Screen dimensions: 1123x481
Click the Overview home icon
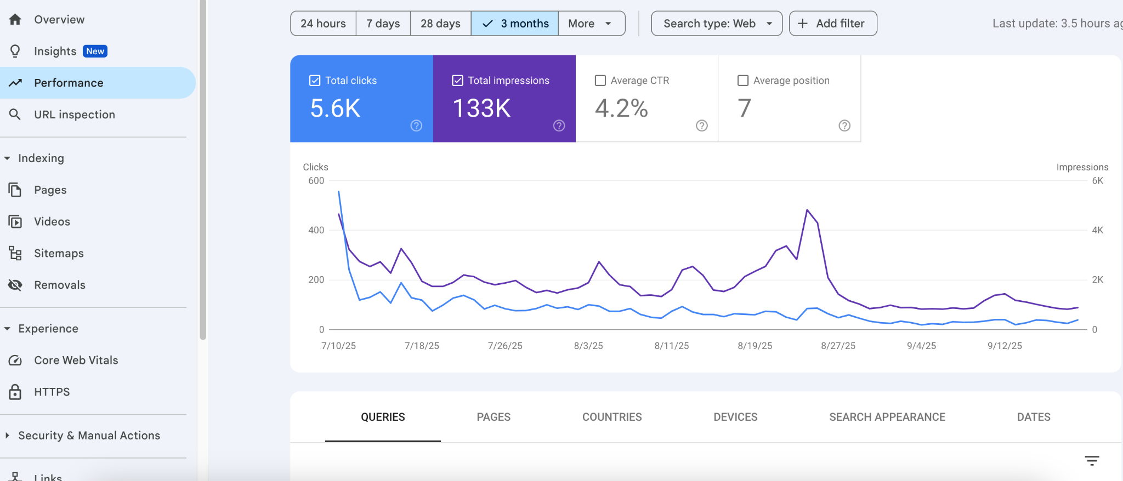15,20
